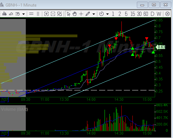Image resolution: width=173 pixels, height=138 pixels.
Task: Click the 803.4K volume axis label
Action: click(162, 105)
